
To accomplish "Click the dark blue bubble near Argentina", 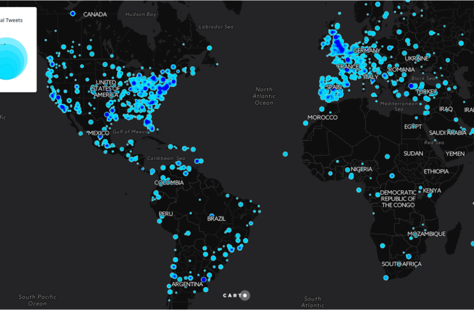I will pyautogui.click(x=204, y=279).
